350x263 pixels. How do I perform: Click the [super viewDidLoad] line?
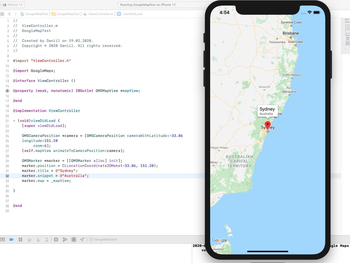point(44,126)
